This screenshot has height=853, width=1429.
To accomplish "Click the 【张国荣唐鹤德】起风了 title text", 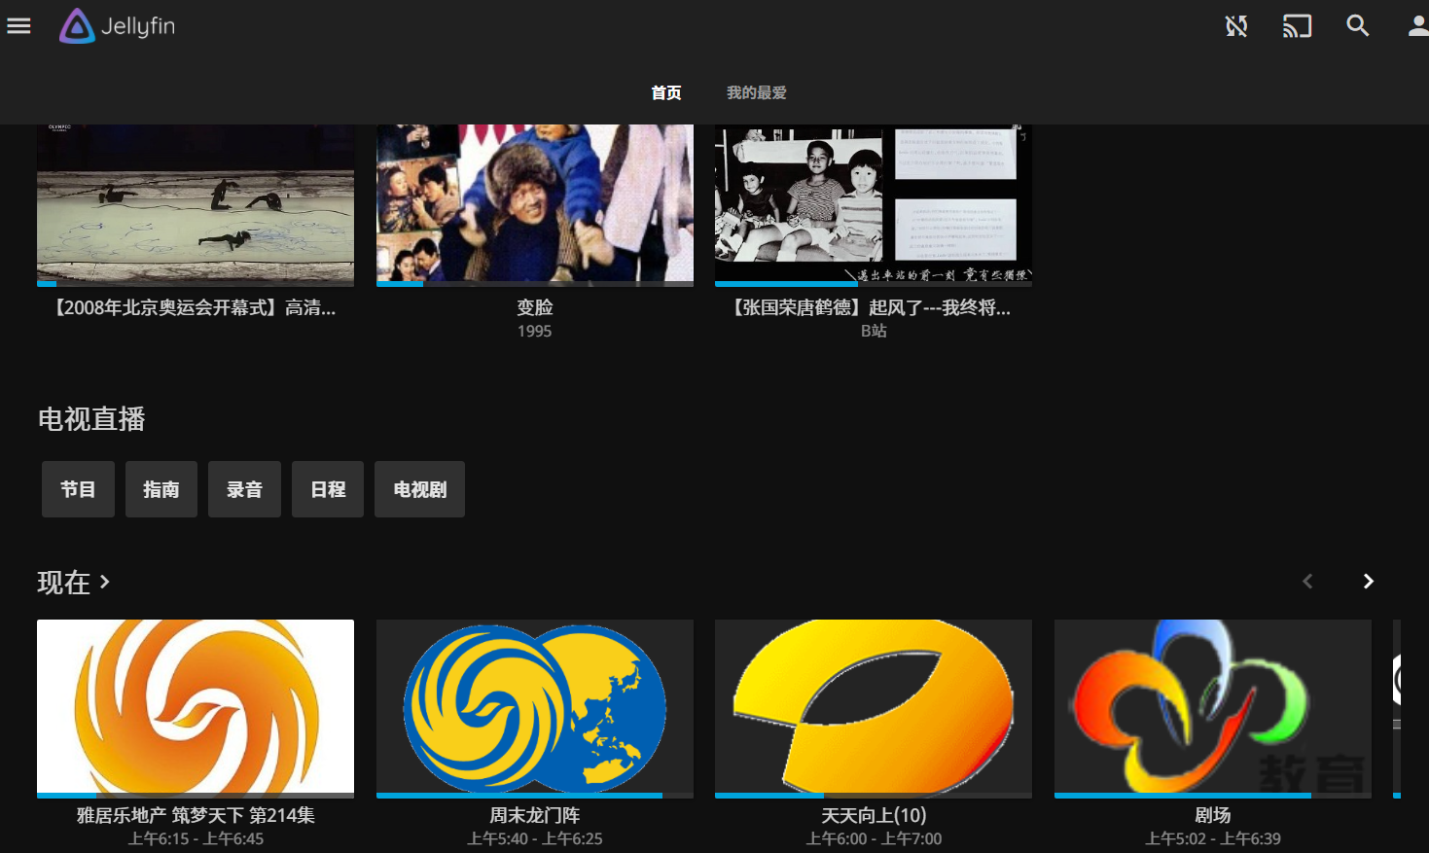I will [874, 307].
